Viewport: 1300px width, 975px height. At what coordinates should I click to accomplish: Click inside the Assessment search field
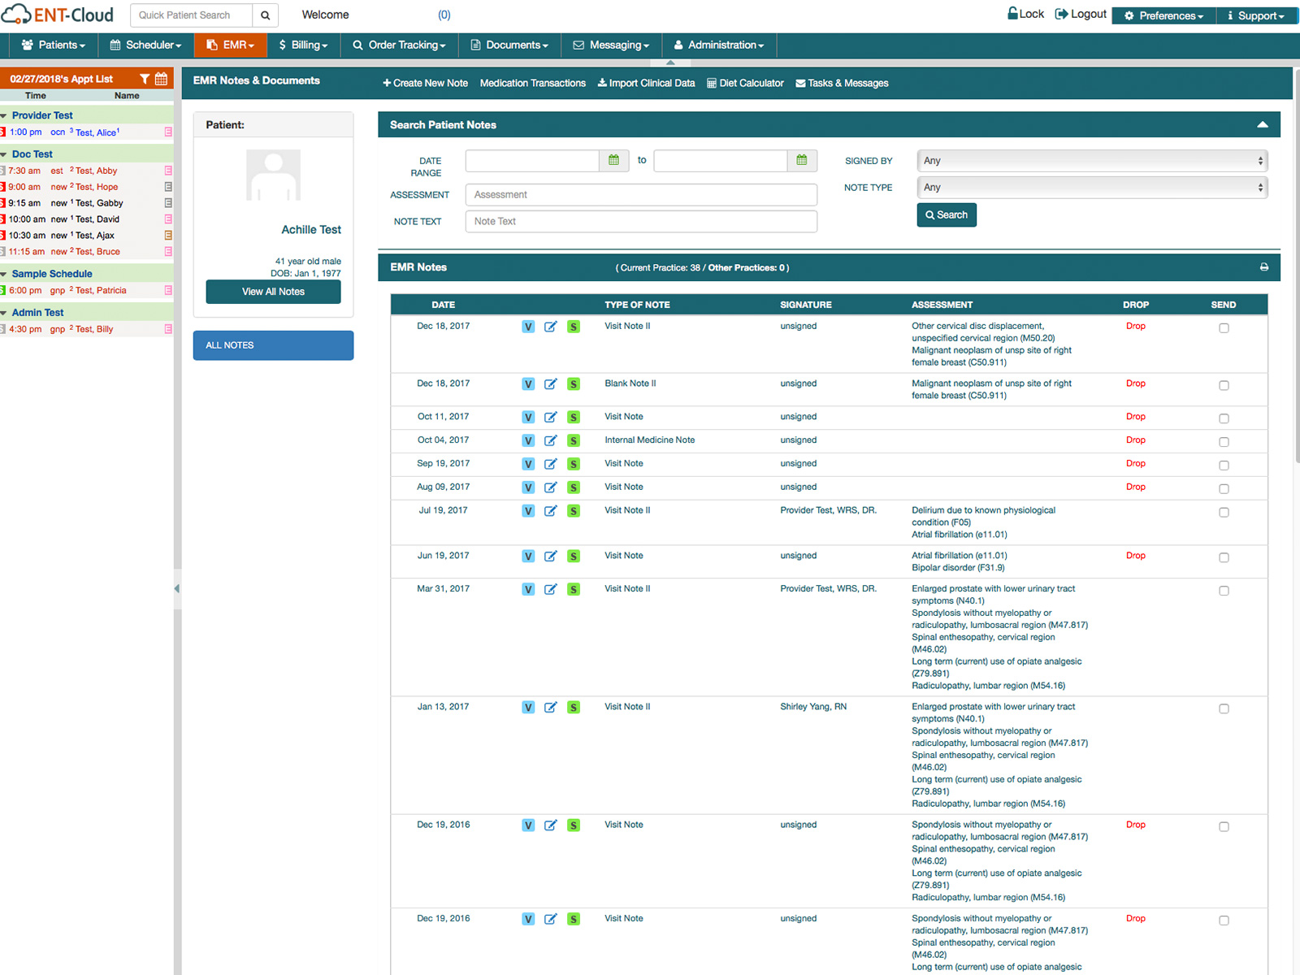coord(640,194)
